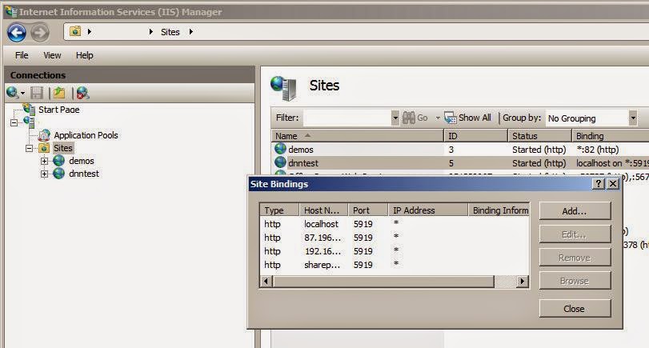Click the Port column header
649x348 pixels.
368,210
